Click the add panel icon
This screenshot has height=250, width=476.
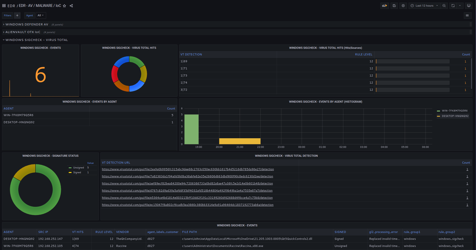tap(385, 6)
